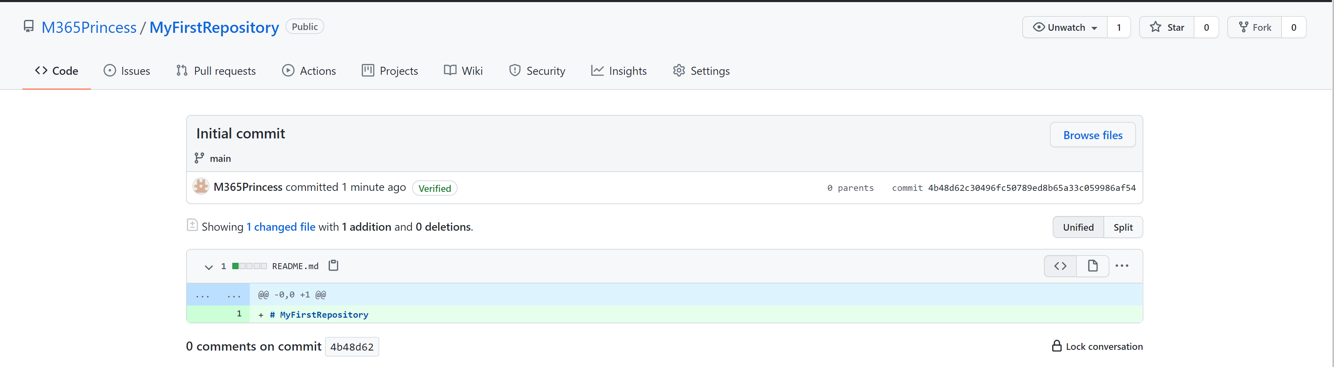Image resolution: width=1334 pixels, height=367 pixels.
Task: Click the Initial commit title
Action: (240, 134)
